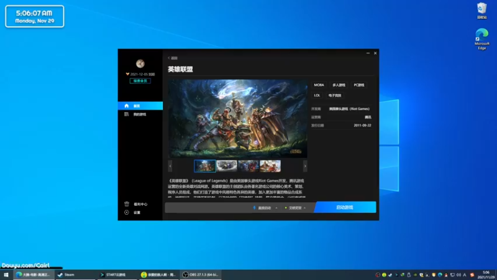Click the multiplayer game tag next to MOBA

pyautogui.click(x=339, y=85)
